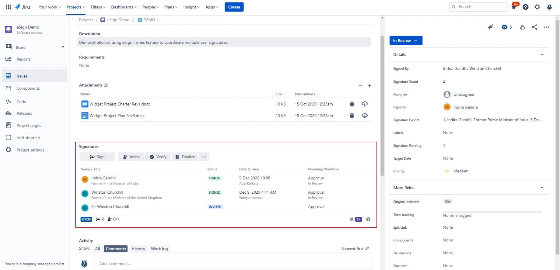The width and height of the screenshot is (560, 270).
Task: Vote for this issue thumbs-up icon
Action: point(522,27)
